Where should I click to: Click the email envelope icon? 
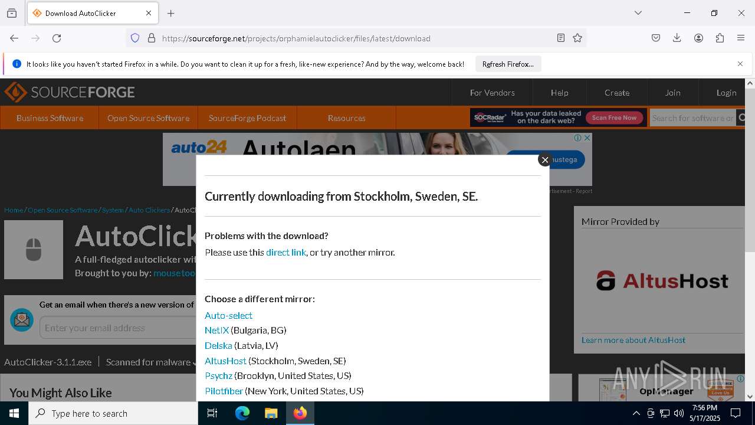[22, 320]
